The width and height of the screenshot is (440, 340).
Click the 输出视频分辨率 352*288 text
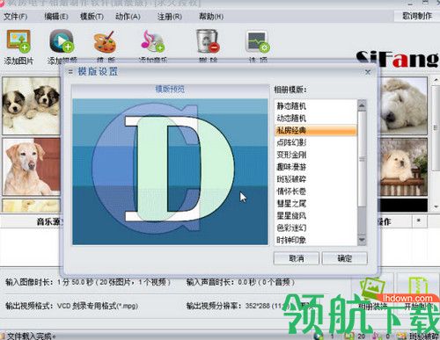click(238, 306)
